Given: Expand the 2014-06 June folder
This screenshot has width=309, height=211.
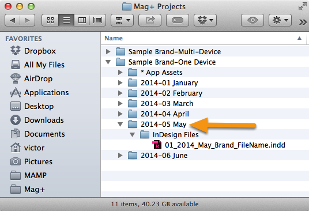Looking at the screenshot, I should coord(120,156).
